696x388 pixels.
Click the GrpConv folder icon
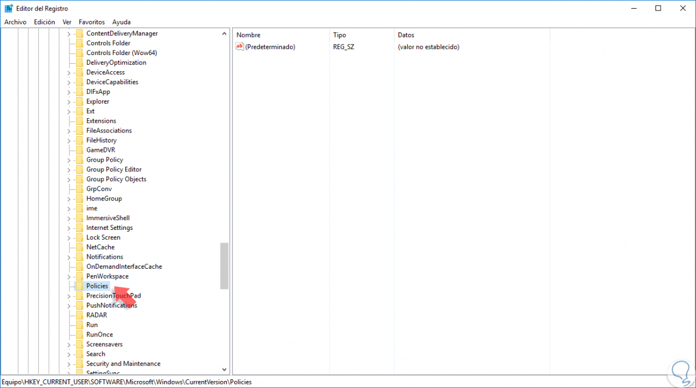(x=79, y=189)
